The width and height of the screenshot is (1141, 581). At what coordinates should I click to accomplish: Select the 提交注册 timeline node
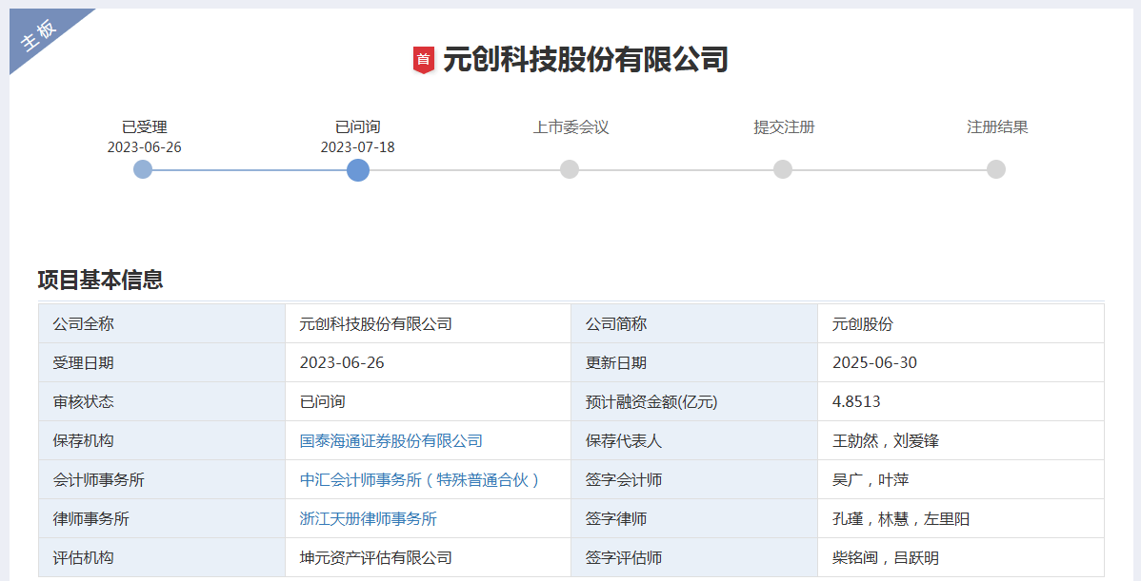point(783,170)
